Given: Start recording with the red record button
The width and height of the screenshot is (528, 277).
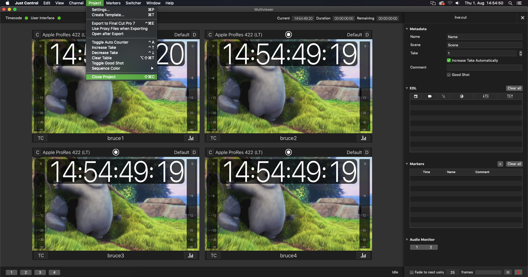Looking at the screenshot, I should pos(518,272).
